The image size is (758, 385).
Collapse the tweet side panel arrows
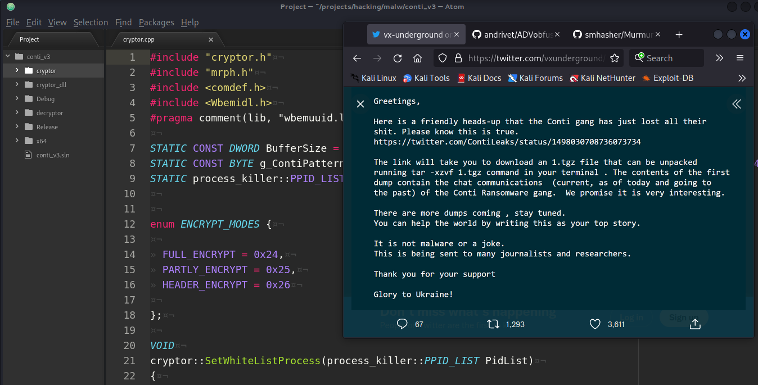pyautogui.click(x=736, y=103)
